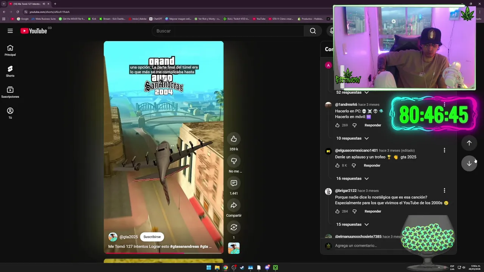Like @elguasonmexicano1401's comment
This screenshot has width=484, height=272.
[x=337, y=165]
